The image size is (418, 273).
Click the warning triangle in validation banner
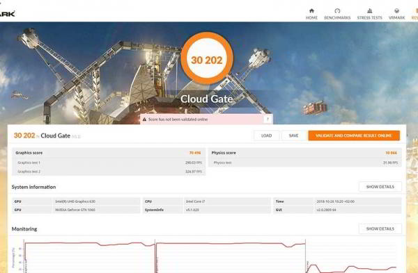point(144,119)
